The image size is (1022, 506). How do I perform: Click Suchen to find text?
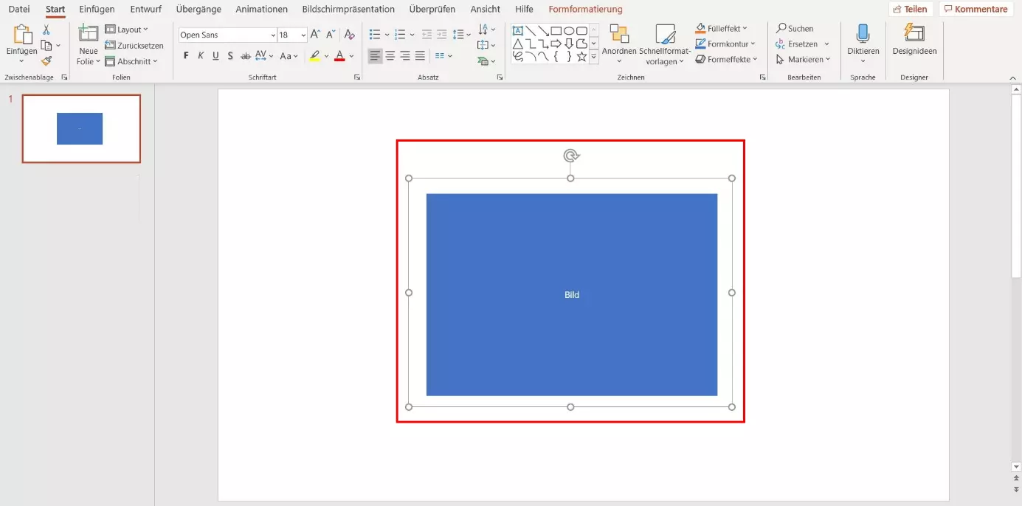click(x=795, y=28)
